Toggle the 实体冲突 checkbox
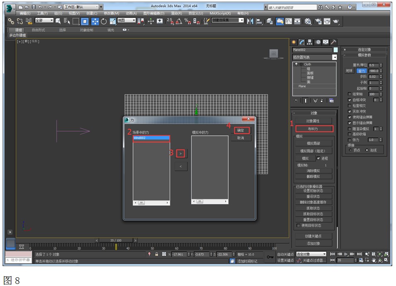The height and width of the screenshot is (286, 396). [350, 111]
